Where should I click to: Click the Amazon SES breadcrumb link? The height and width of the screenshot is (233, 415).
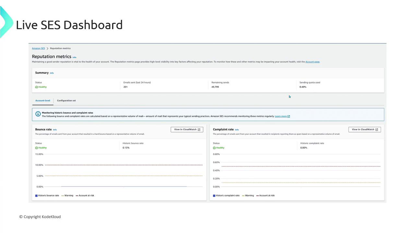click(x=38, y=49)
